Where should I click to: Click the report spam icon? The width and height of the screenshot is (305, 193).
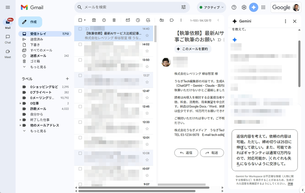[x=104, y=20]
